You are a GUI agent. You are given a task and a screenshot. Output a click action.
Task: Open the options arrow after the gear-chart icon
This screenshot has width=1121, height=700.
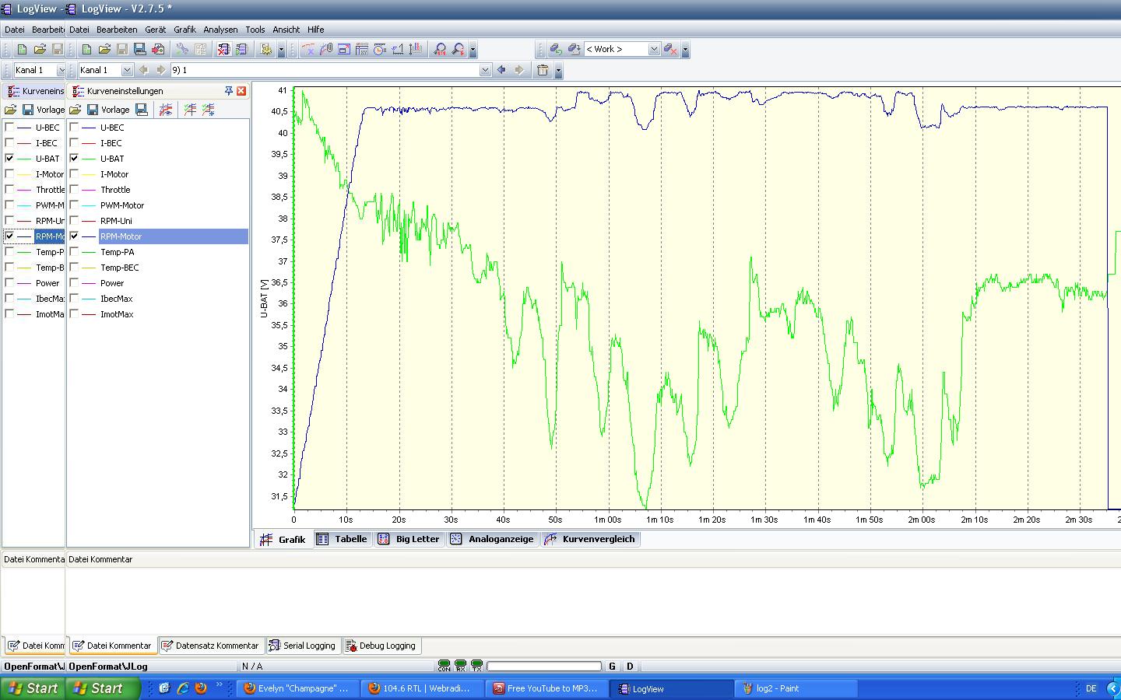281,50
